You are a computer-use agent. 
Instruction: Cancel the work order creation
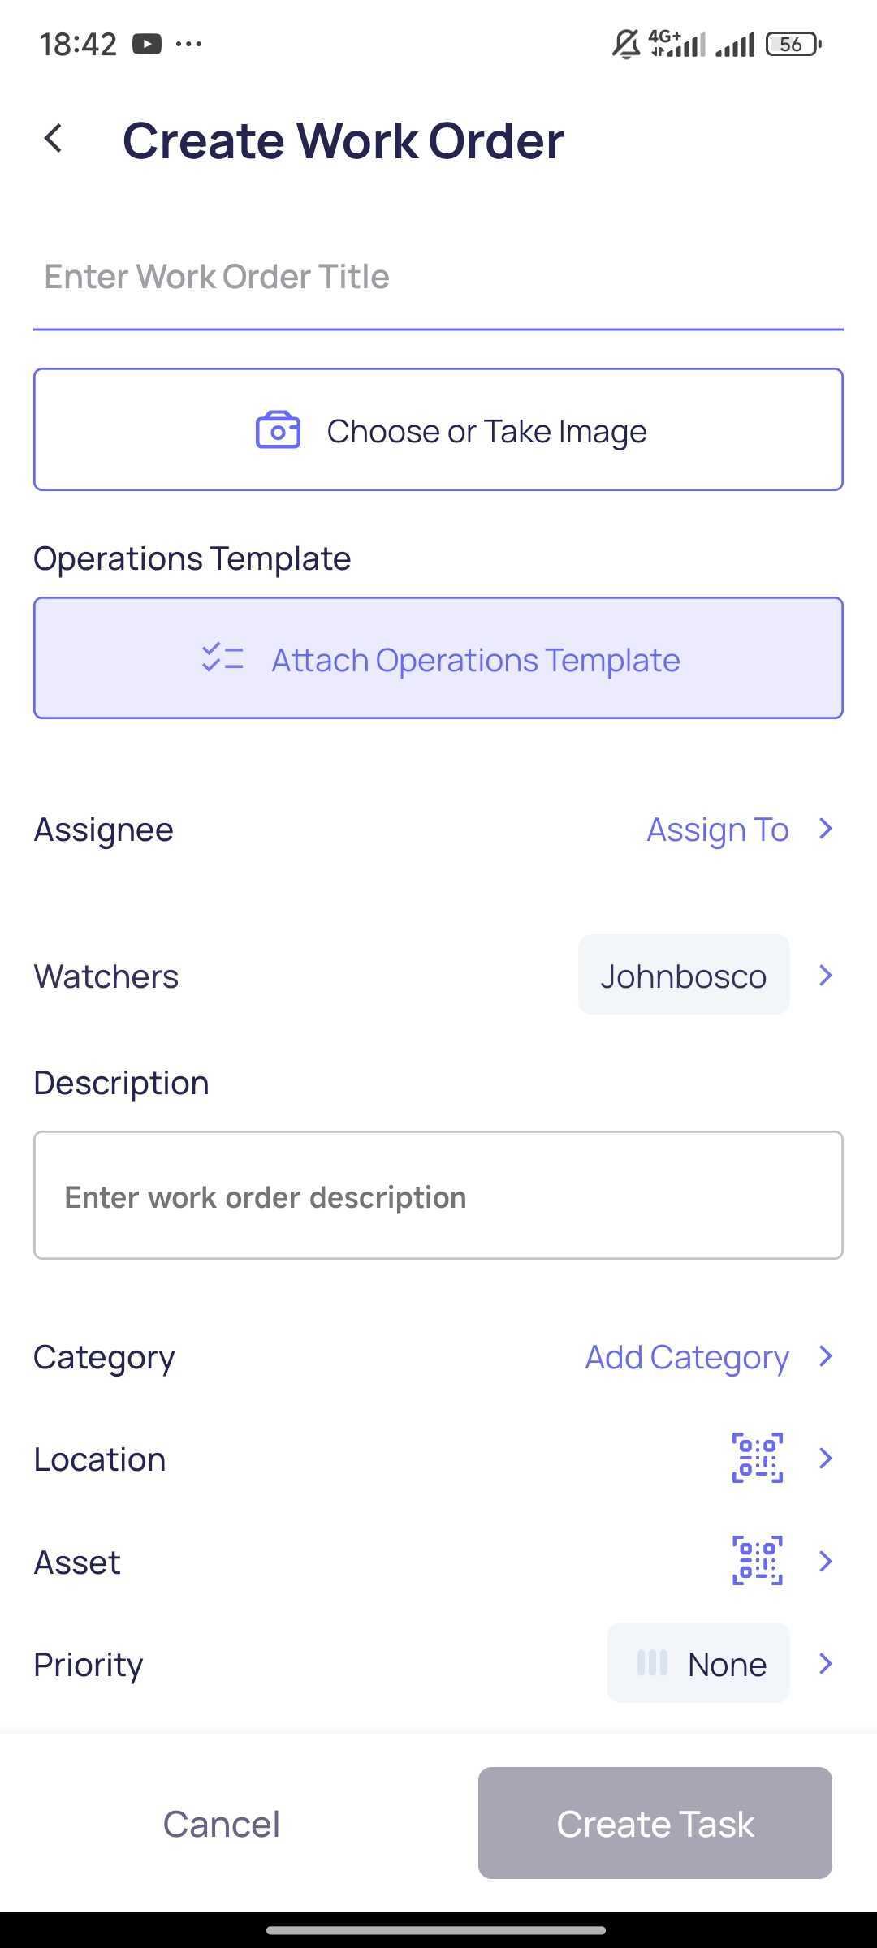(x=222, y=1824)
